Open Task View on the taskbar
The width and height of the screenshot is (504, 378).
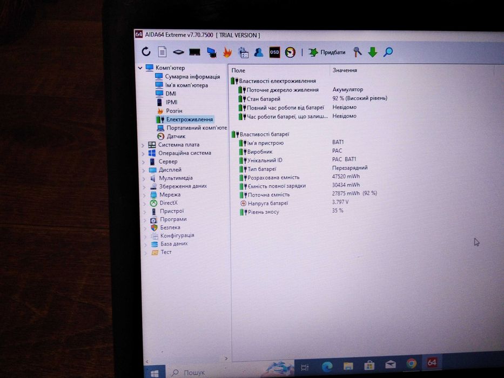coord(304,367)
